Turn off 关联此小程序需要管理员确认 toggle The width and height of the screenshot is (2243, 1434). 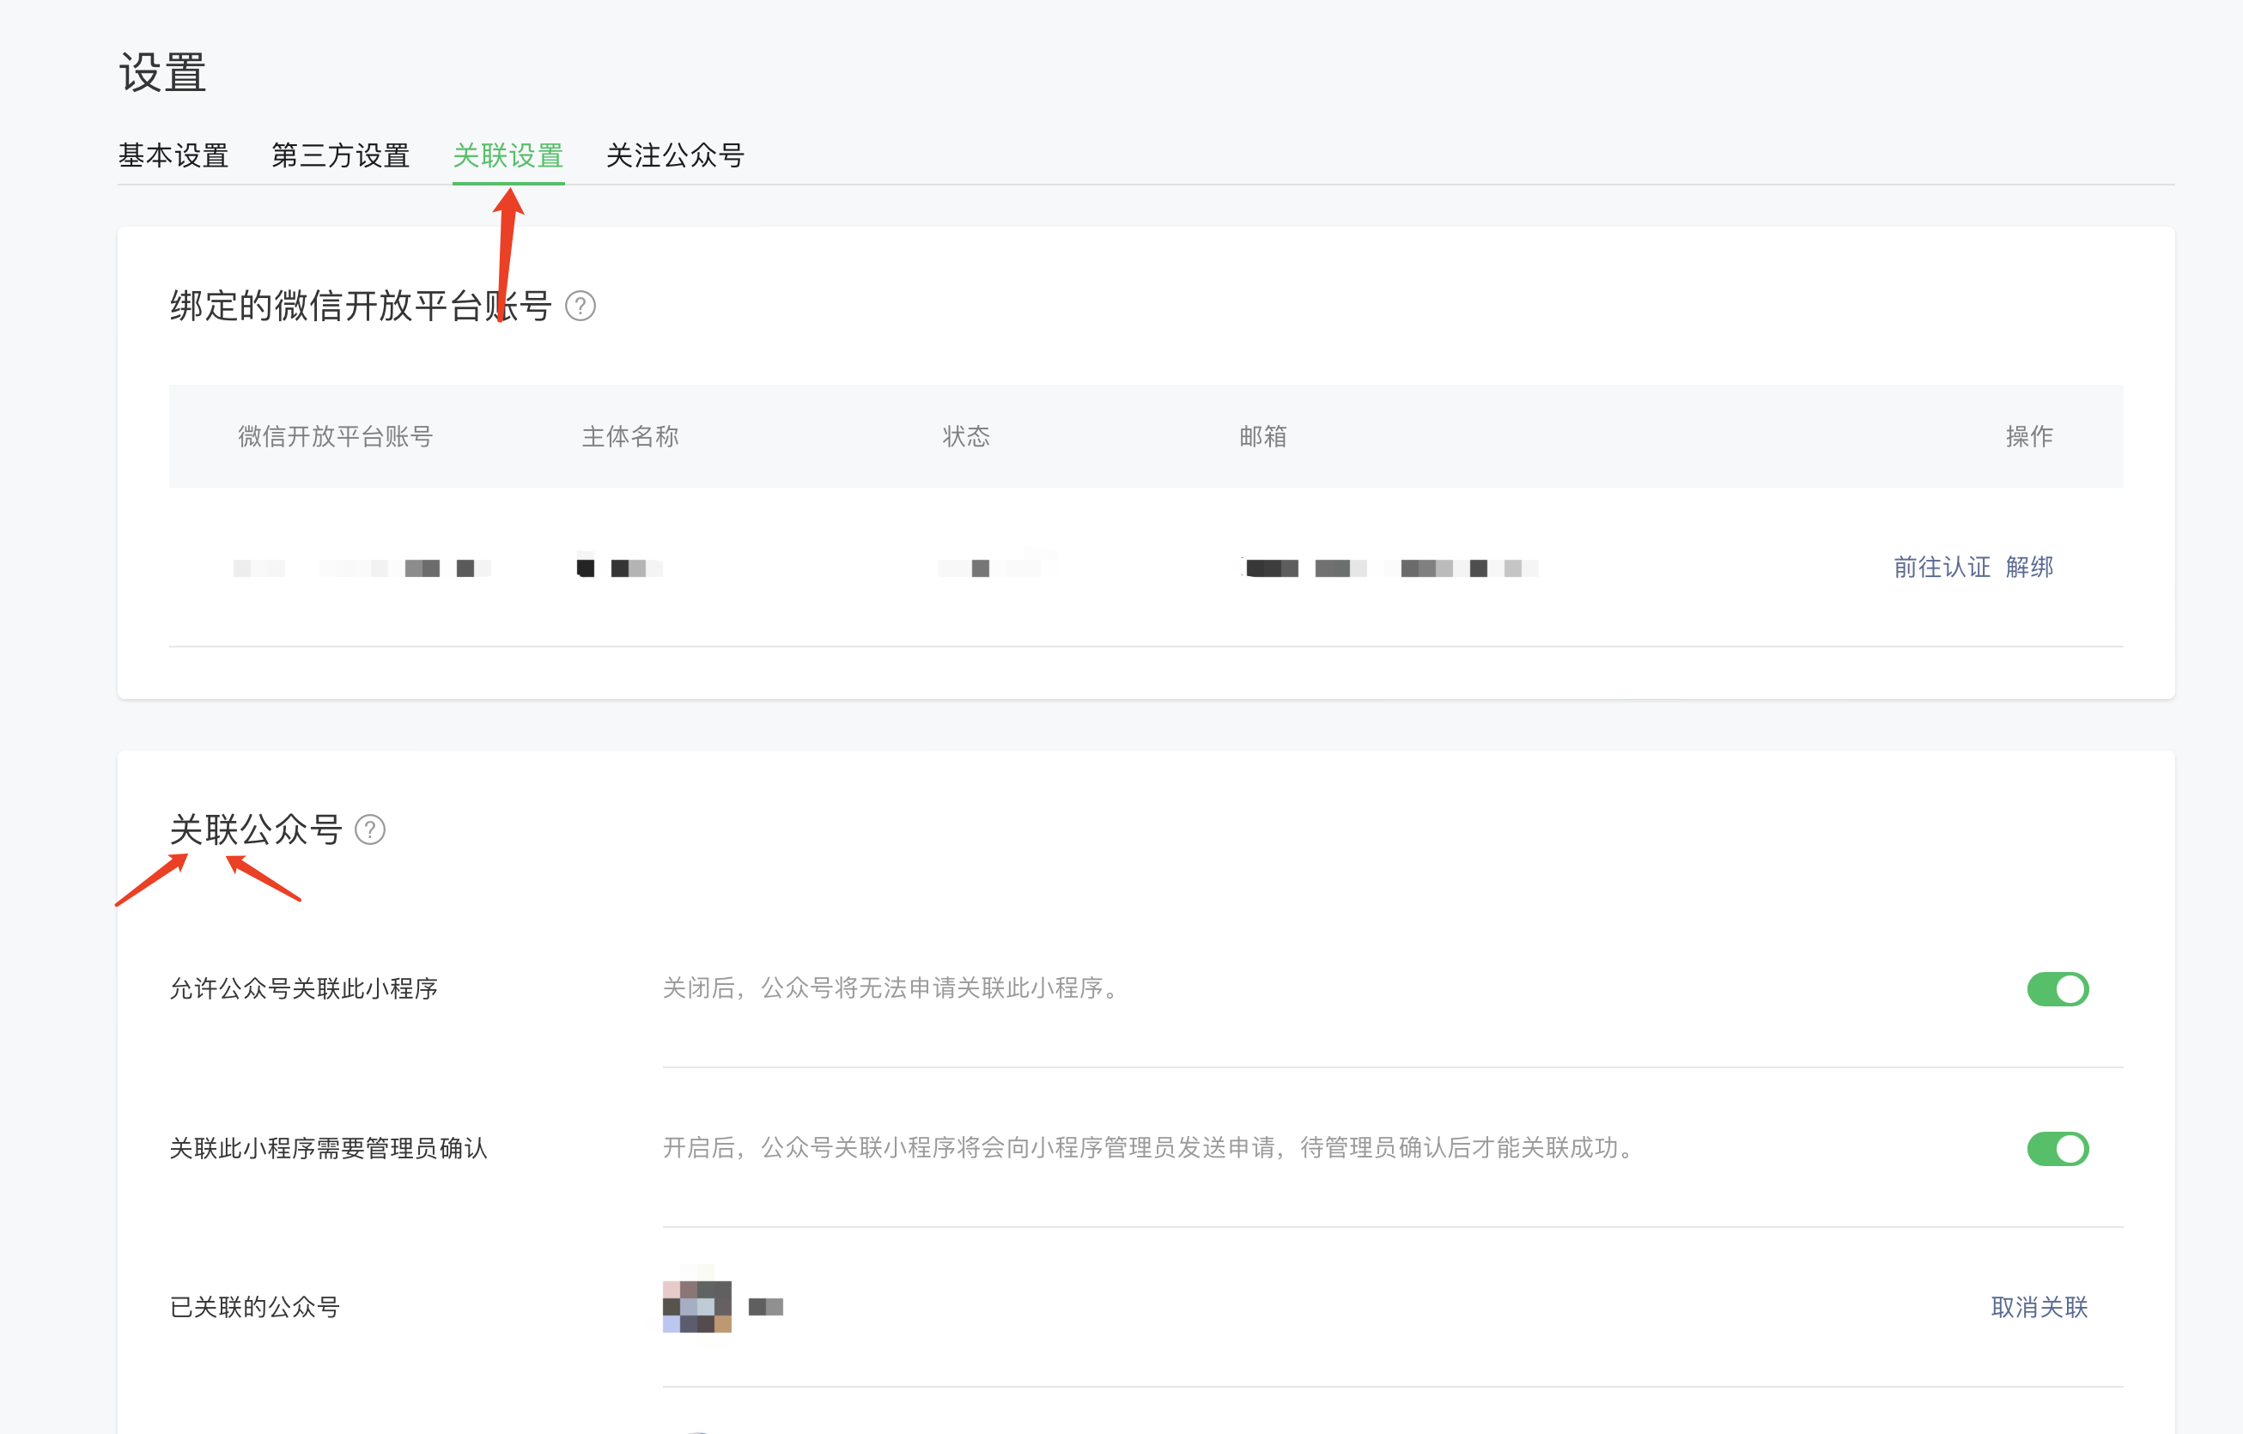pyautogui.click(x=2057, y=1148)
